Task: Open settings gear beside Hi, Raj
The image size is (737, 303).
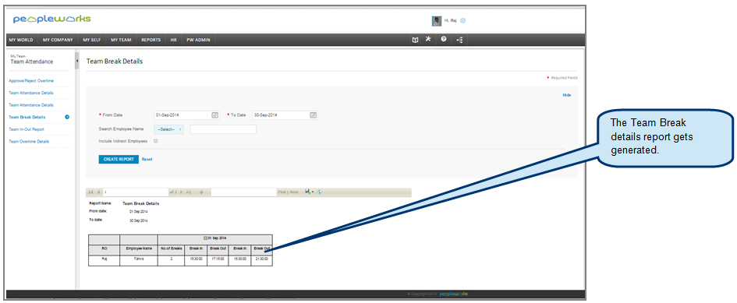Action: [x=462, y=21]
